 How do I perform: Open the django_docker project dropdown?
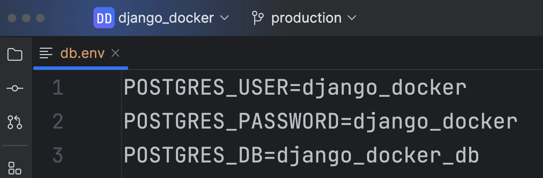click(166, 18)
